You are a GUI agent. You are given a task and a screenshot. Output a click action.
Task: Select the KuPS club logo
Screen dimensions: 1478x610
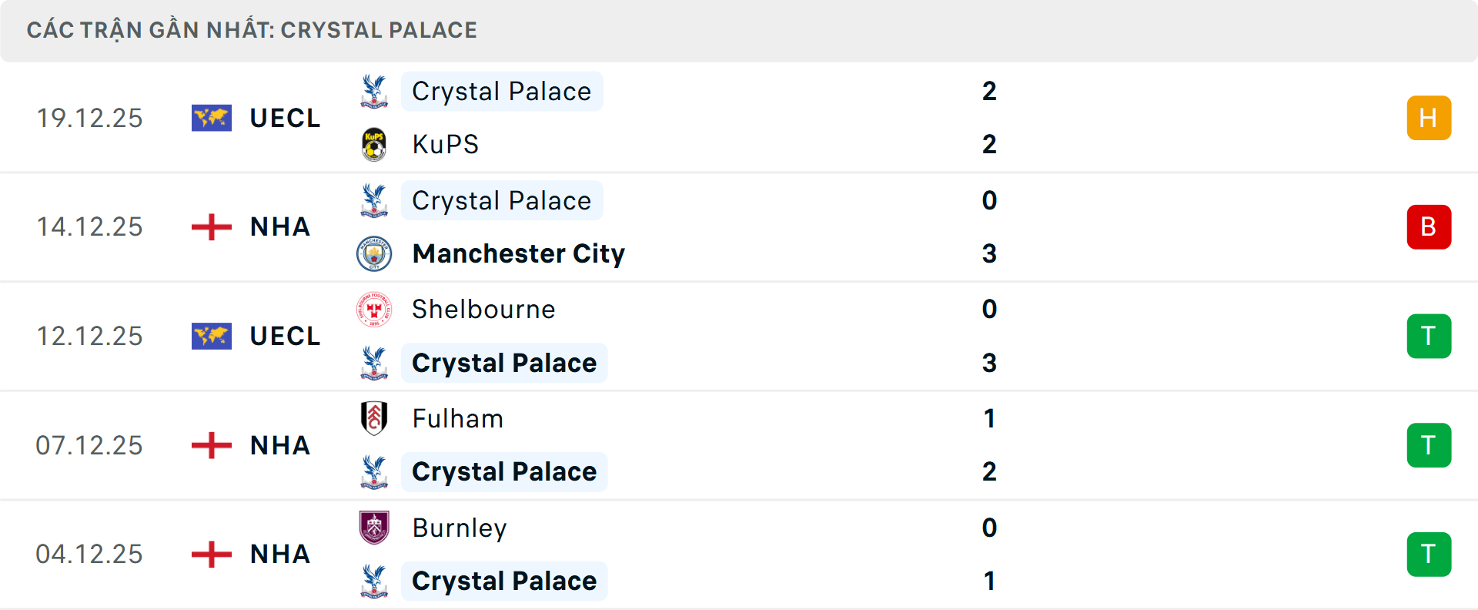(x=374, y=144)
